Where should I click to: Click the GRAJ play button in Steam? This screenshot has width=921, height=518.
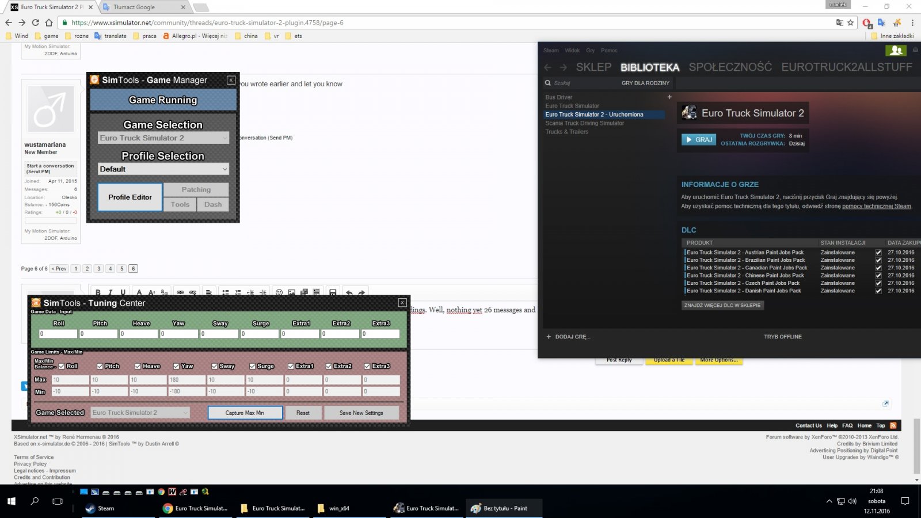click(x=699, y=139)
